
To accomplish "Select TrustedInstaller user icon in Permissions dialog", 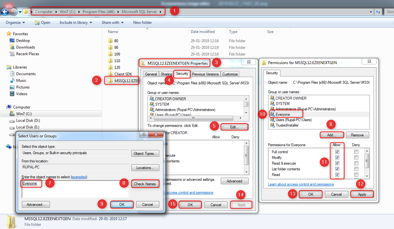I will click(272, 125).
